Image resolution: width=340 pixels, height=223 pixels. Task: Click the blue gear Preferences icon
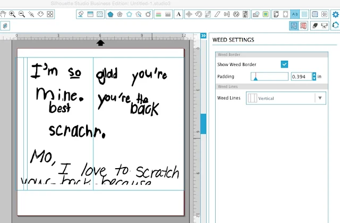coord(335,14)
